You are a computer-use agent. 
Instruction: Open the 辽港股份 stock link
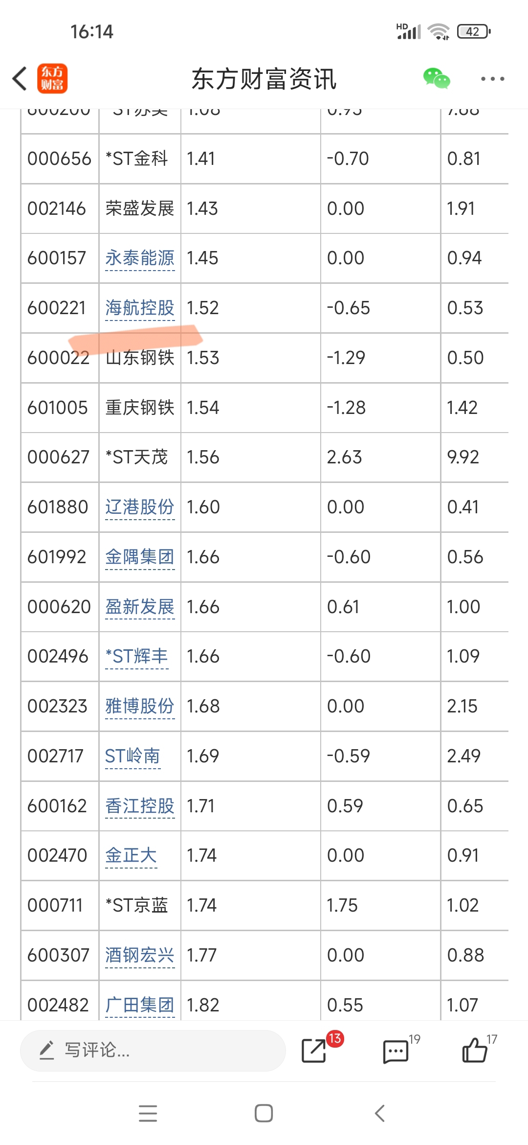[x=140, y=507]
